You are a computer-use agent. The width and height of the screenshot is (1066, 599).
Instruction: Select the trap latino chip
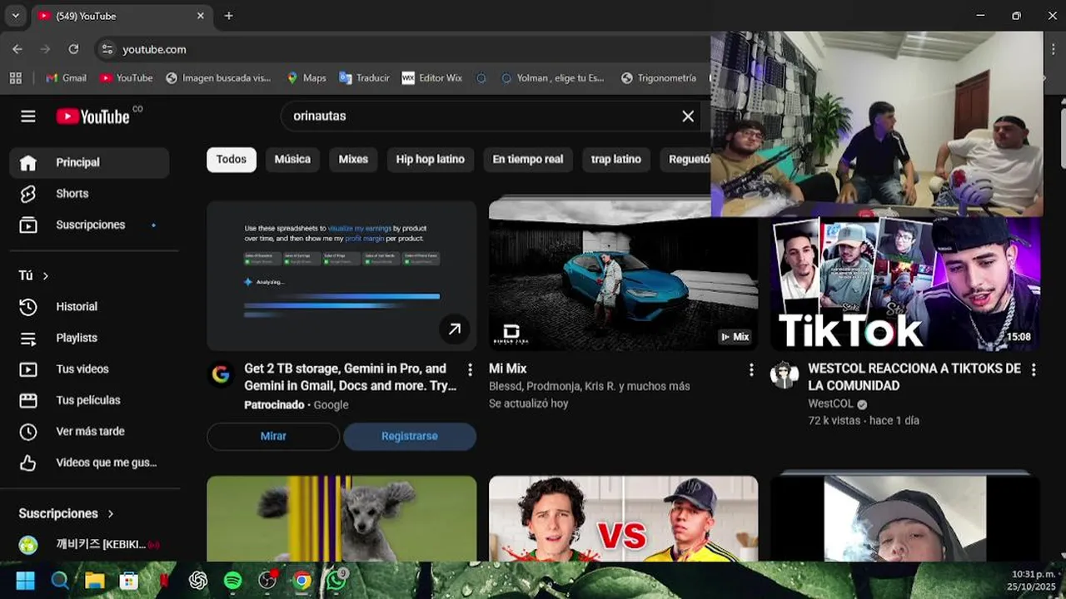(x=616, y=159)
